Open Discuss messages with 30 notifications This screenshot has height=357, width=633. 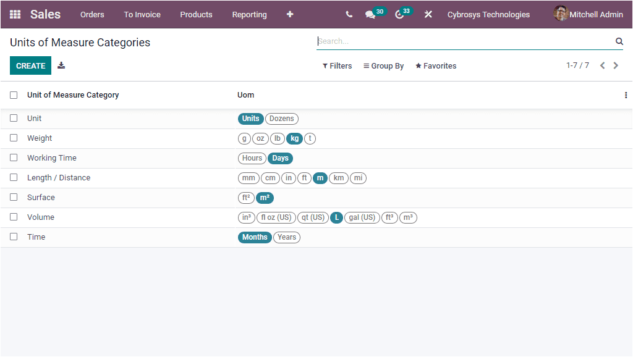(370, 14)
